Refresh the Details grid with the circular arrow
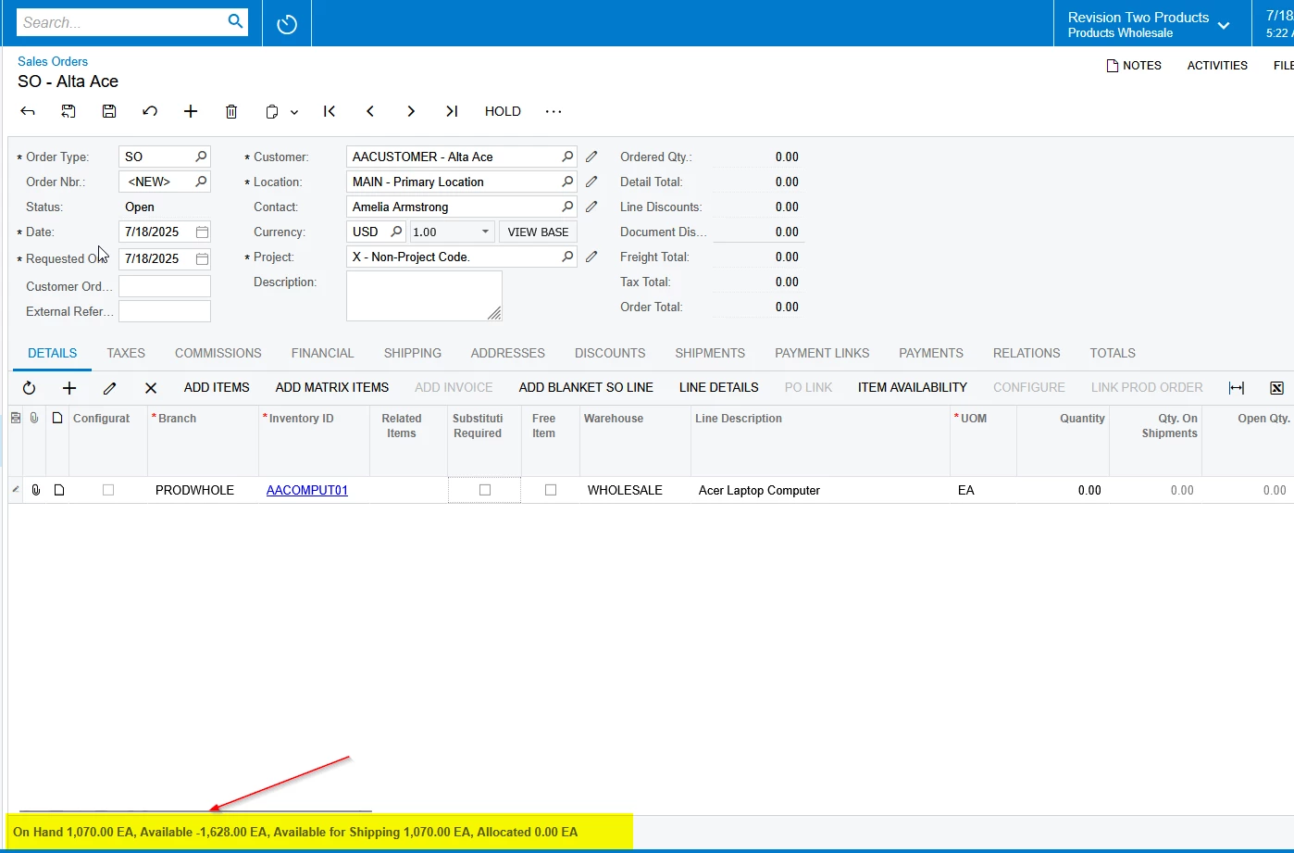Image resolution: width=1294 pixels, height=853 pixels. pyautogui.click(x=29, y=387)
